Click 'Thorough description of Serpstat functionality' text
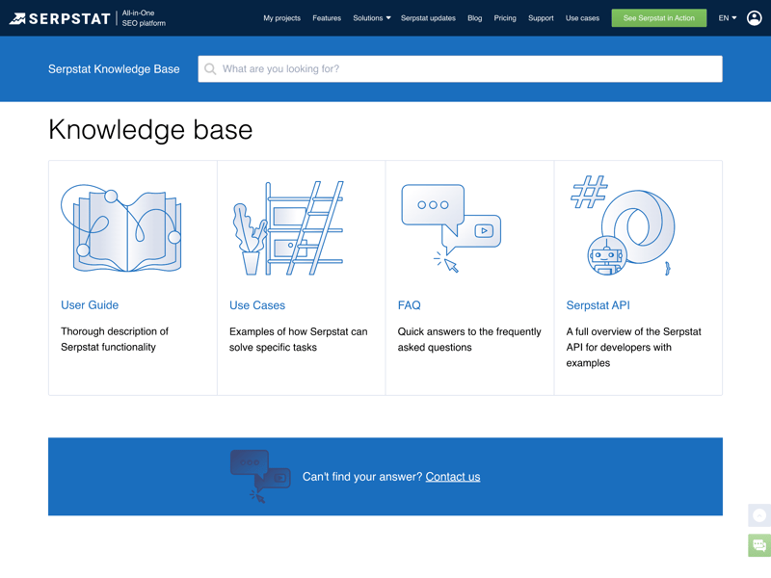 coord(115,339)
